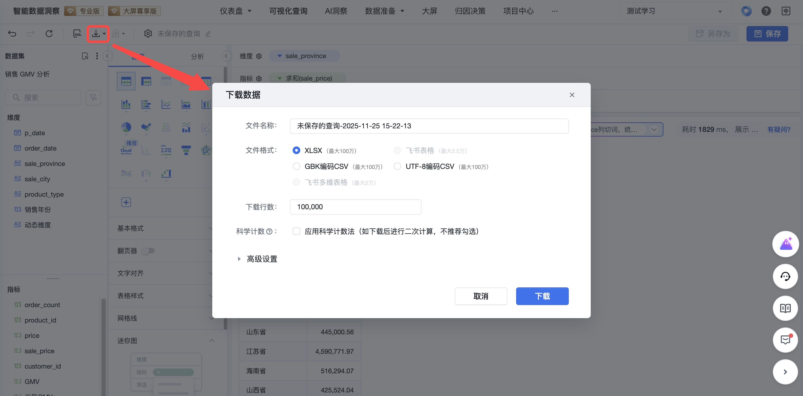
Task: Click the 取消 button
Action: point(481,296)
